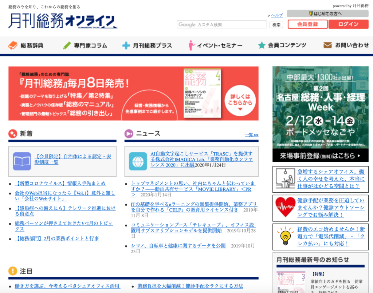Click the 月刊総務 3月号 cover thumbnail in sidebar
The image size is (373, 293).
[291, 282]
